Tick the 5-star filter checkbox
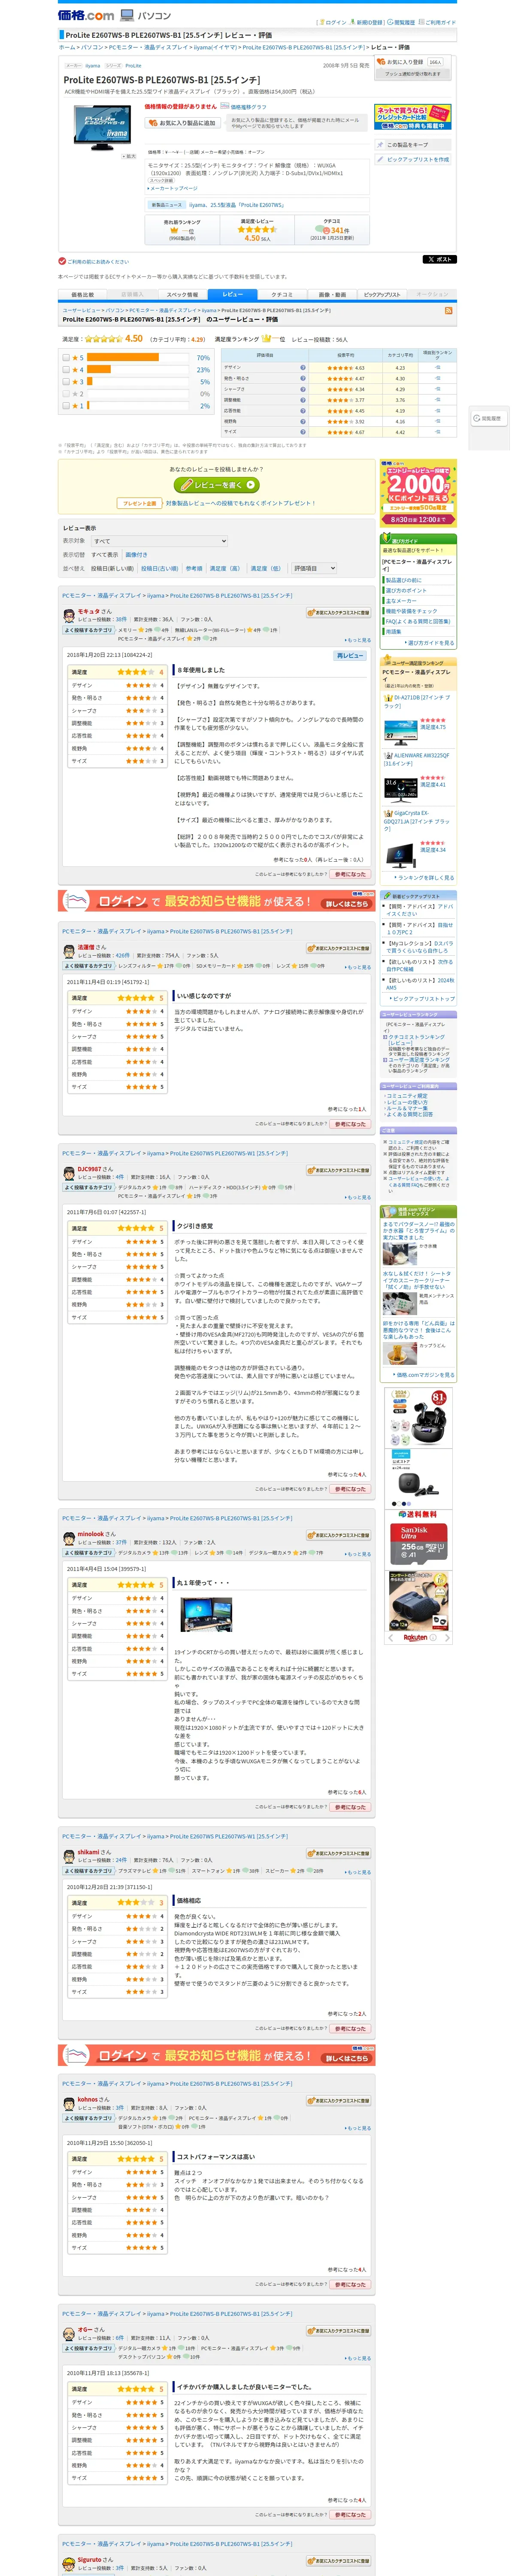 click(66, 357)
